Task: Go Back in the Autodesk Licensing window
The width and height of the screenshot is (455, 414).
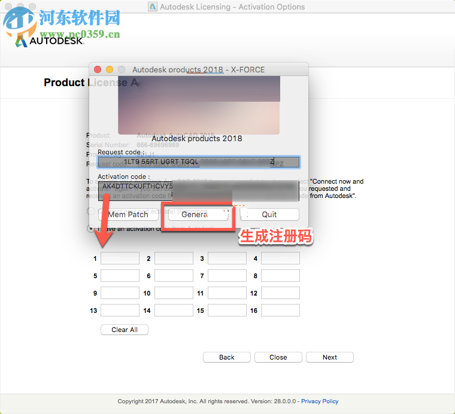Action: pos(227,357)
